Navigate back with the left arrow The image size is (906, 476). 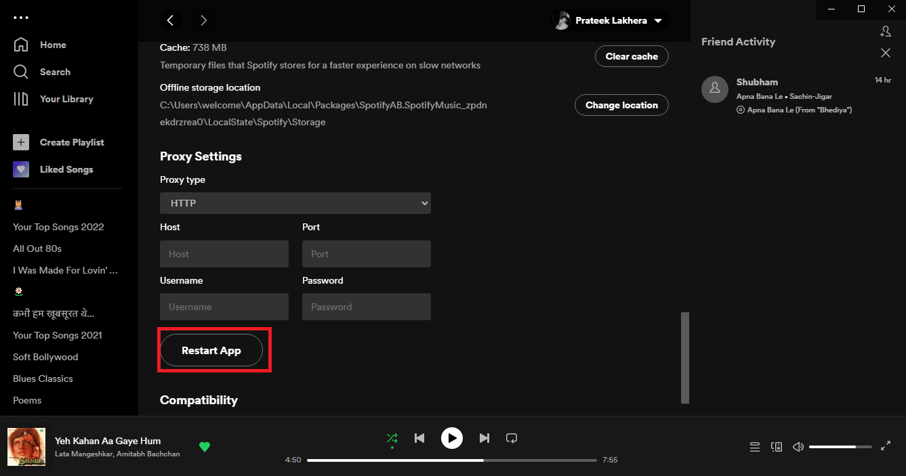170,20
